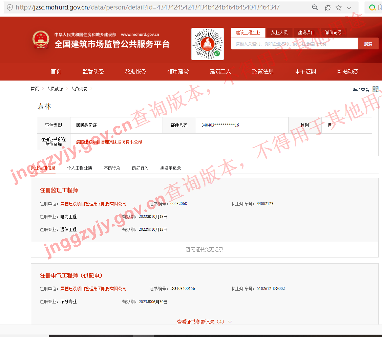
Task: Click the zoom magnifier icon in address bar
Action: pyautogui.click(x=315, y=7)
